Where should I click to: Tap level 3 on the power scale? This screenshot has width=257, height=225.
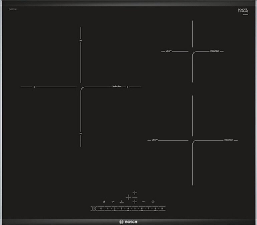(121, 208)
